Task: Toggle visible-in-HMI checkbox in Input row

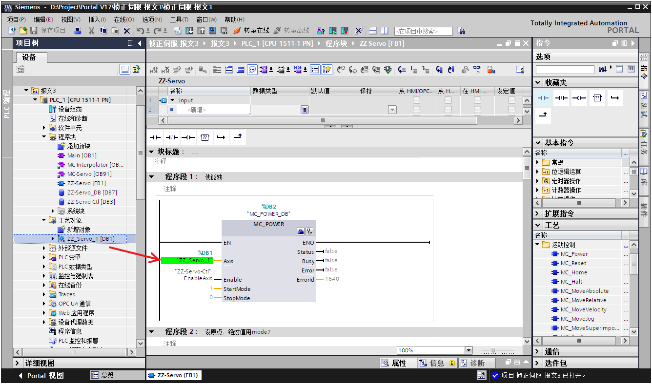Action: pyautogui.click(x=477, y=100)
